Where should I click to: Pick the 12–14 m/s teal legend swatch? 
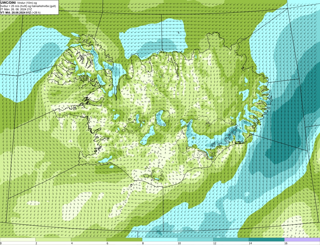click(x=231, y=239)
